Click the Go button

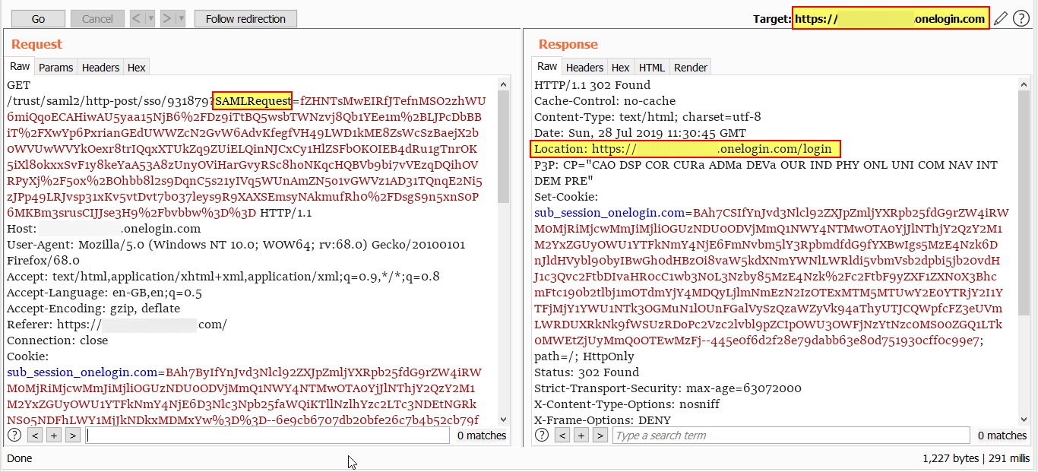tap(38, 19)
